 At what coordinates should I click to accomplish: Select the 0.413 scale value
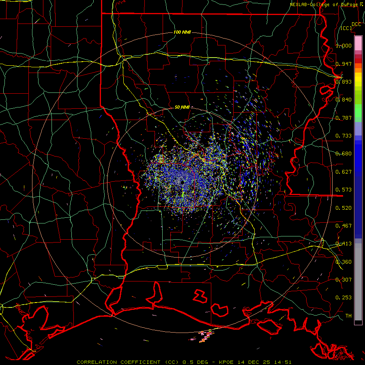pos(344,244)
